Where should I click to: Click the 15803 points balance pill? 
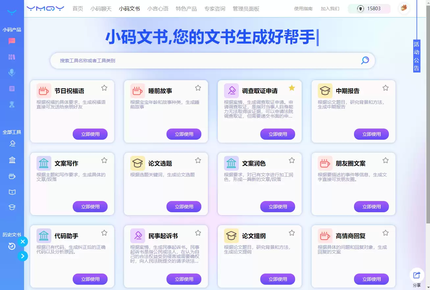(x=369, y=9)
